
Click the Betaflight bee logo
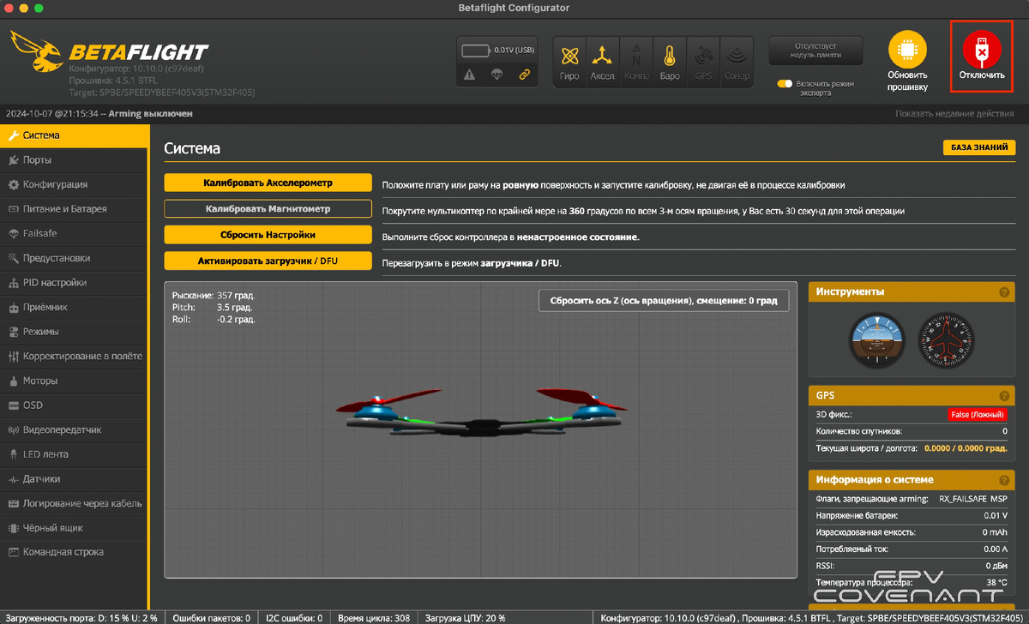[x=35, y=54]
